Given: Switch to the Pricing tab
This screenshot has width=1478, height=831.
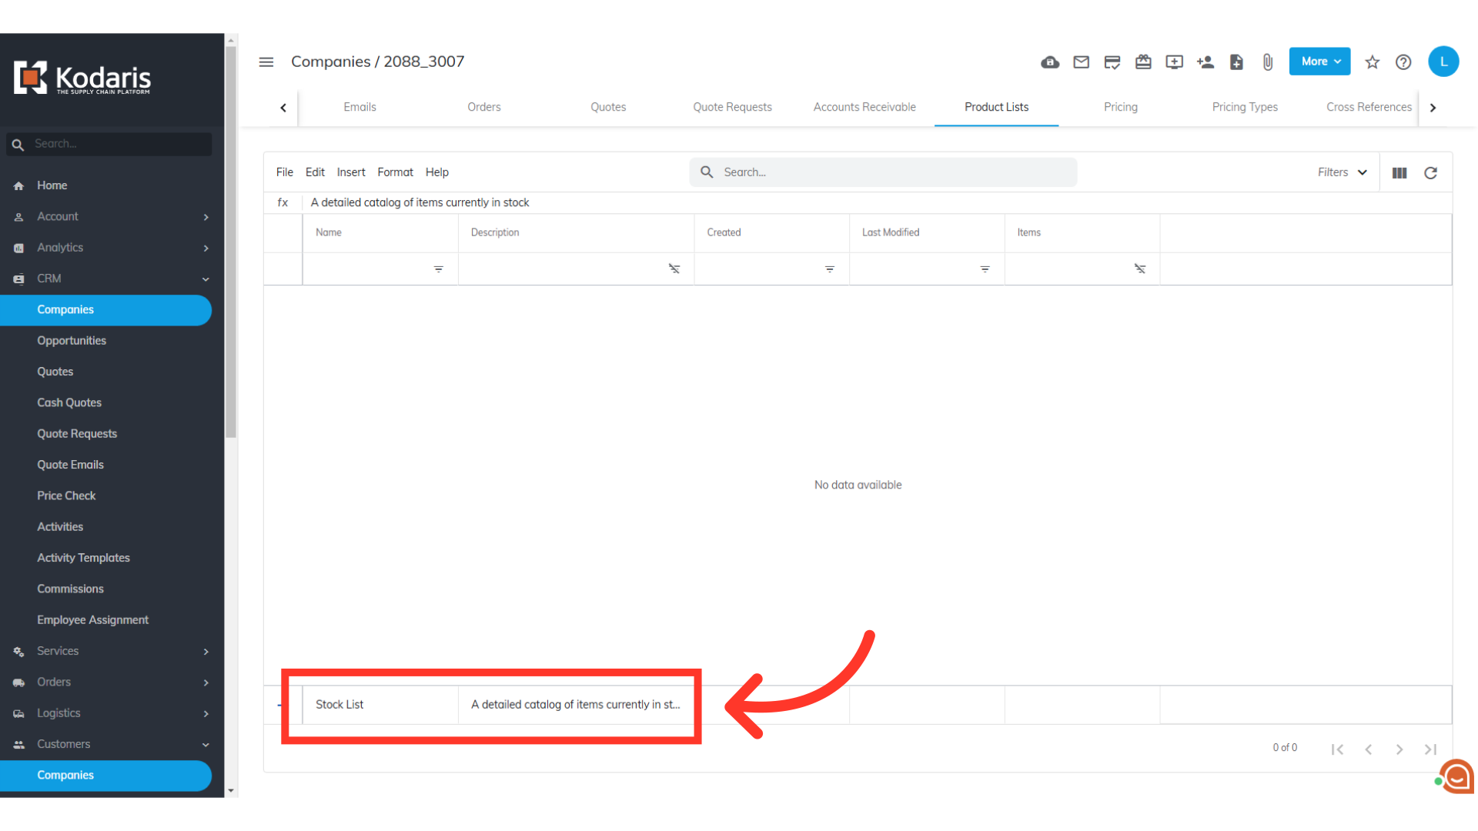Looking at the screenshot, I should [x=1120, y=107].
